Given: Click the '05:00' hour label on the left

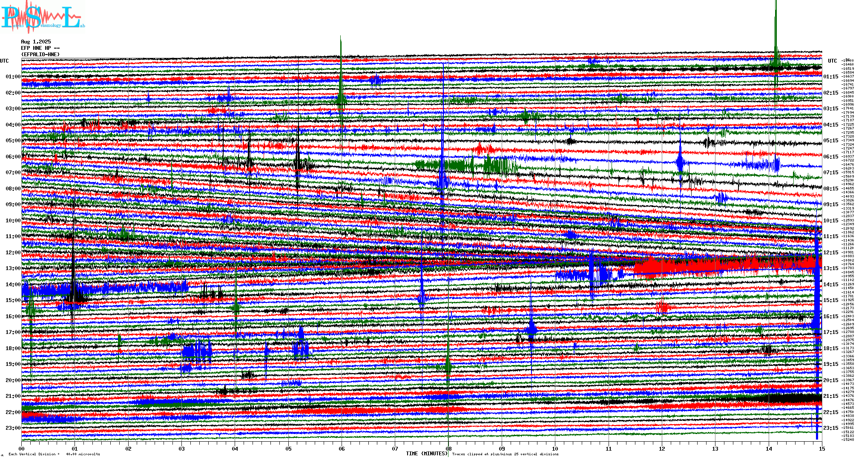Looking at the screenshot, I should [13, 141].
